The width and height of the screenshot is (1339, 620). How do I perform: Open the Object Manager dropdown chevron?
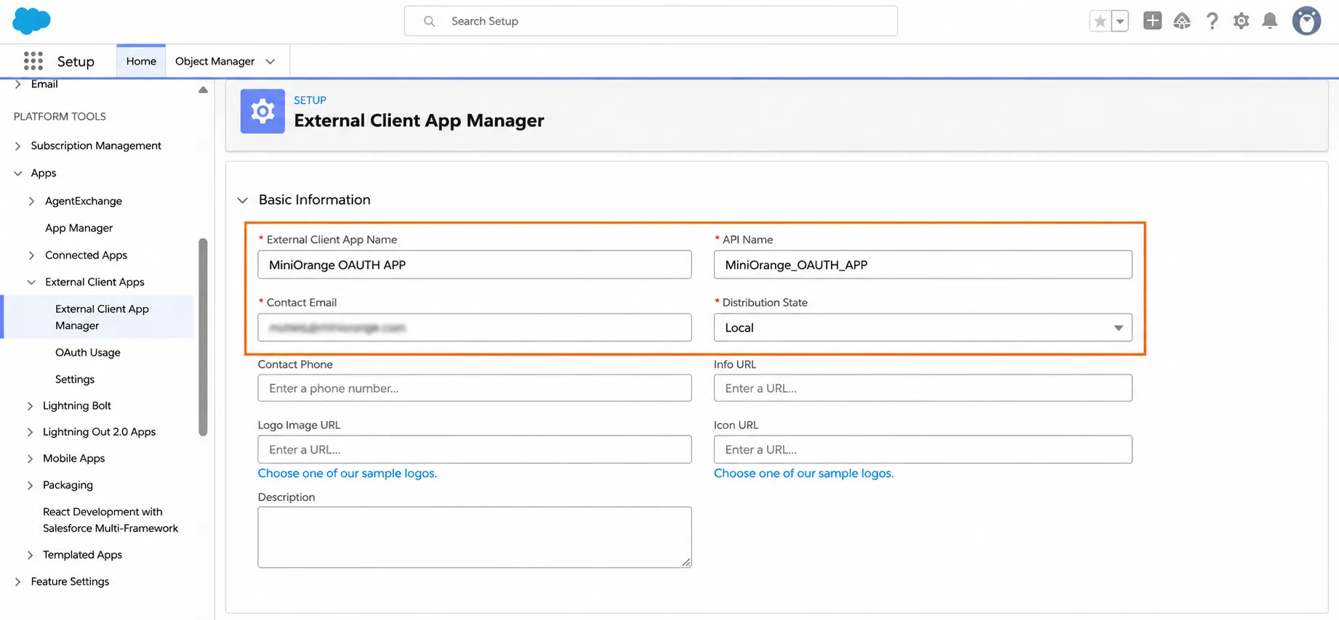pos(270,62)
